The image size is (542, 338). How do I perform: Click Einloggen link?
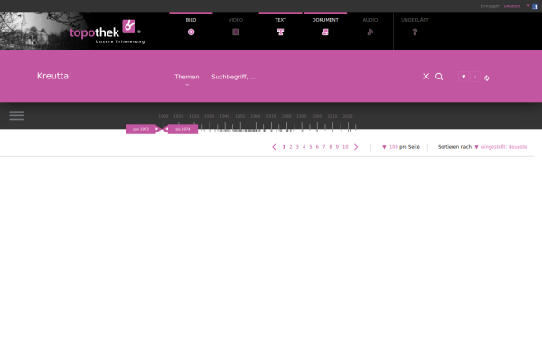point(491,6)
